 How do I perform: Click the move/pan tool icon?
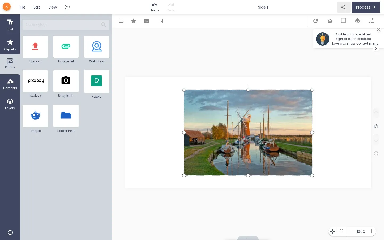tap(333, 231)
